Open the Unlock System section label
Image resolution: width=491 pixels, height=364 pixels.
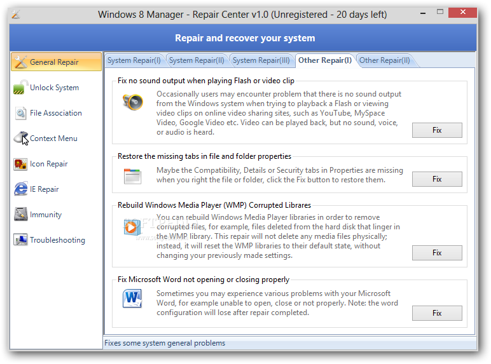coord(54,88)
